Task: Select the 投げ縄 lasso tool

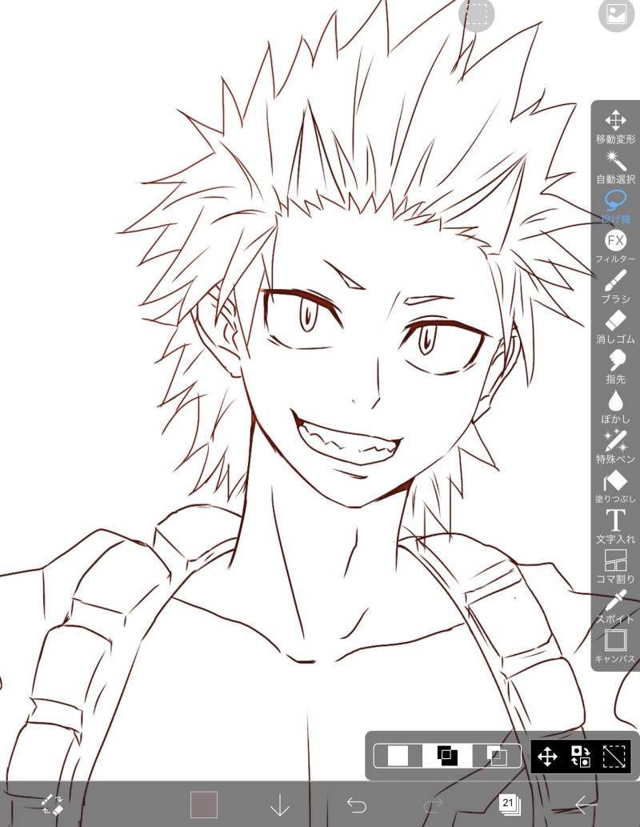Action: coord(615,207)
